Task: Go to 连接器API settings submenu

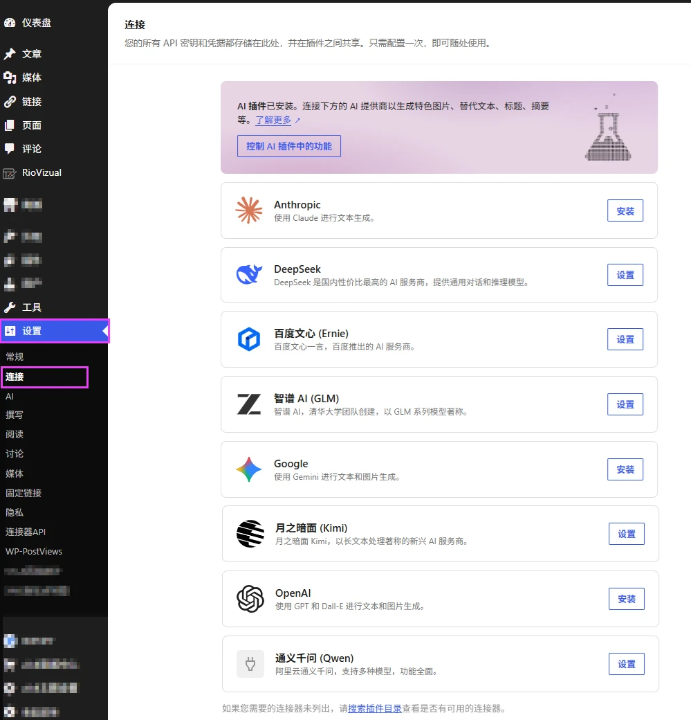Action: click(26, 532)
